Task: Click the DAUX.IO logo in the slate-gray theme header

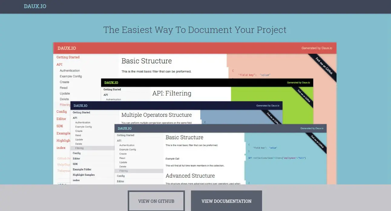Action: 125,128
